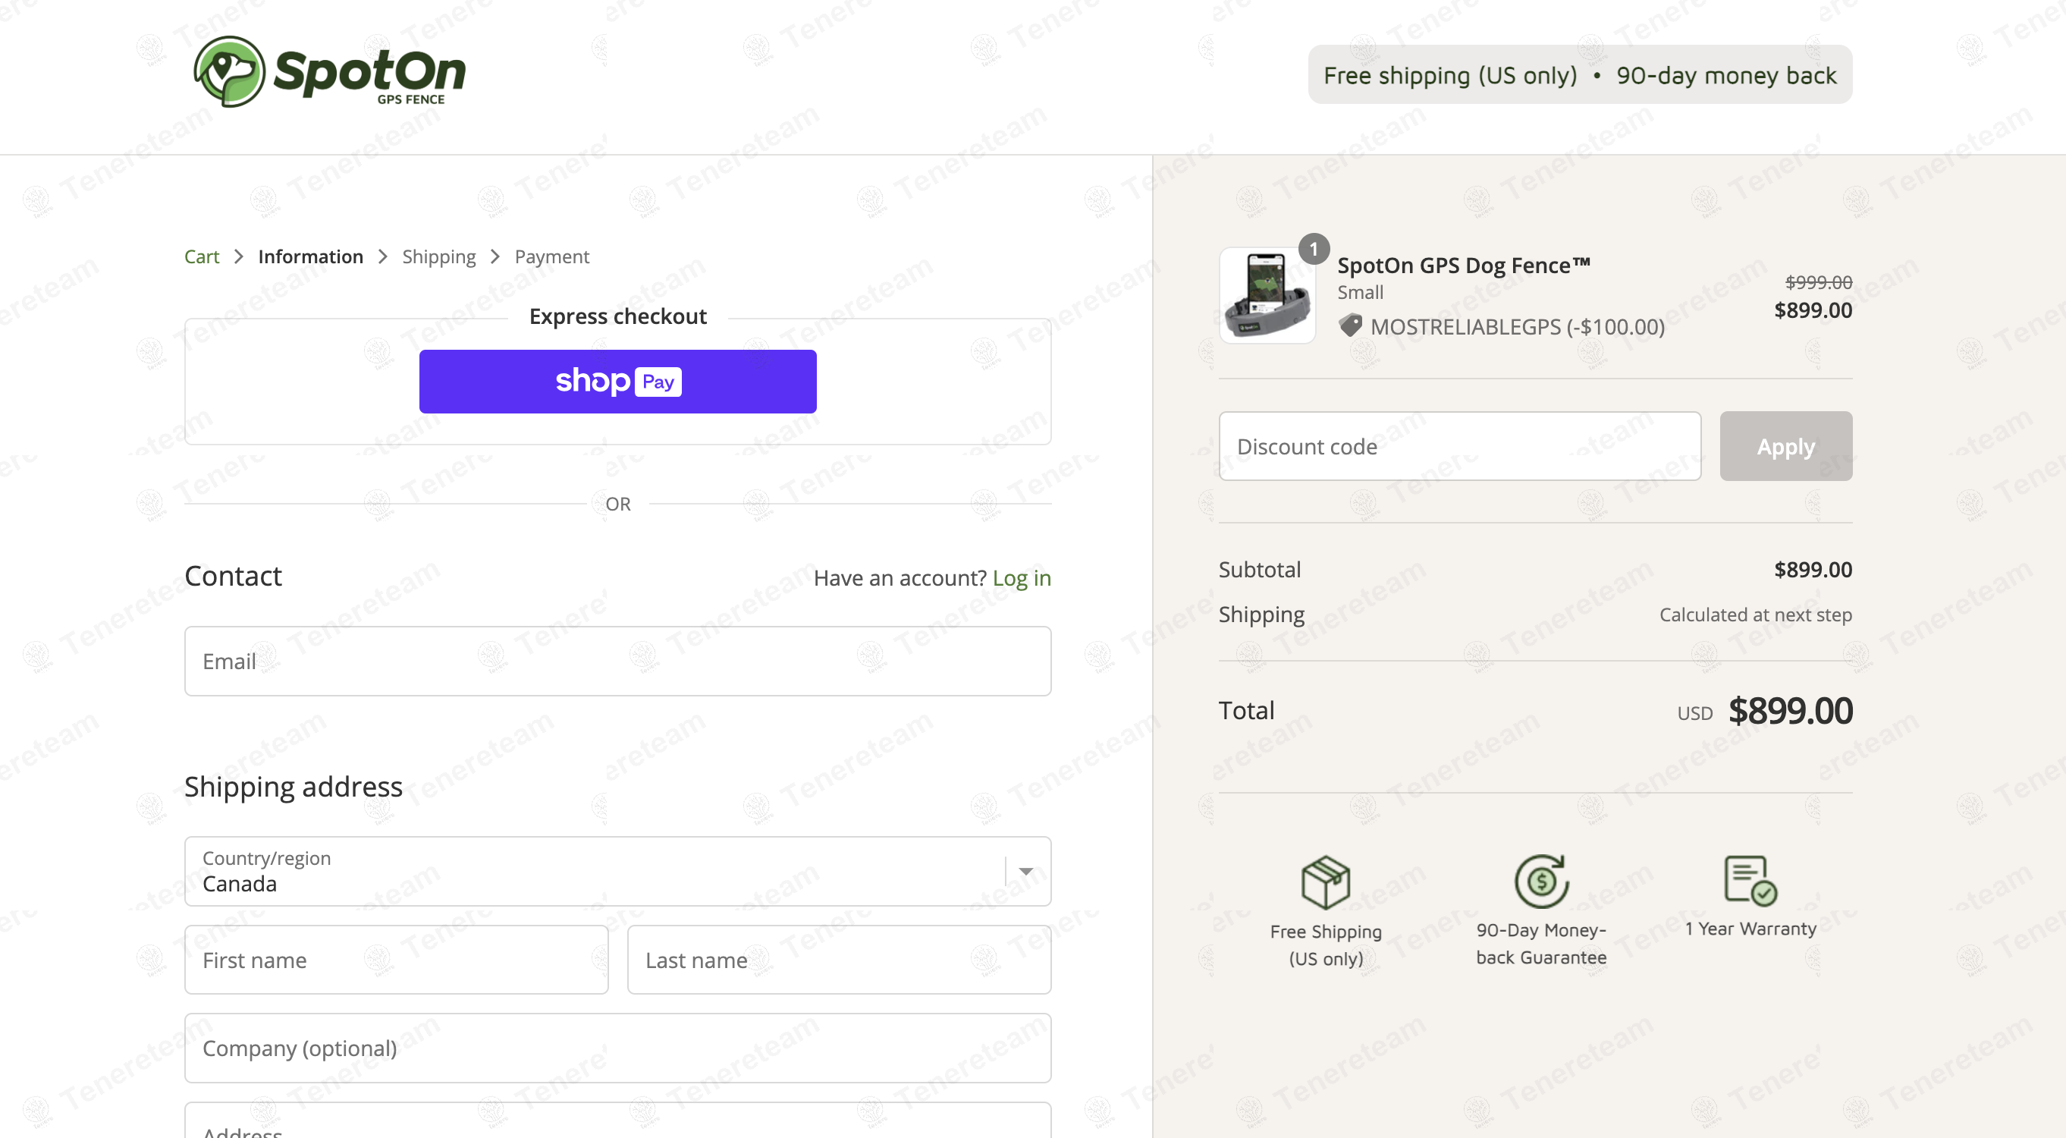The width and height of the screenshot is (2066, 1138).
Task: Open the Country/region dropdown
Action: pos(594,872)
